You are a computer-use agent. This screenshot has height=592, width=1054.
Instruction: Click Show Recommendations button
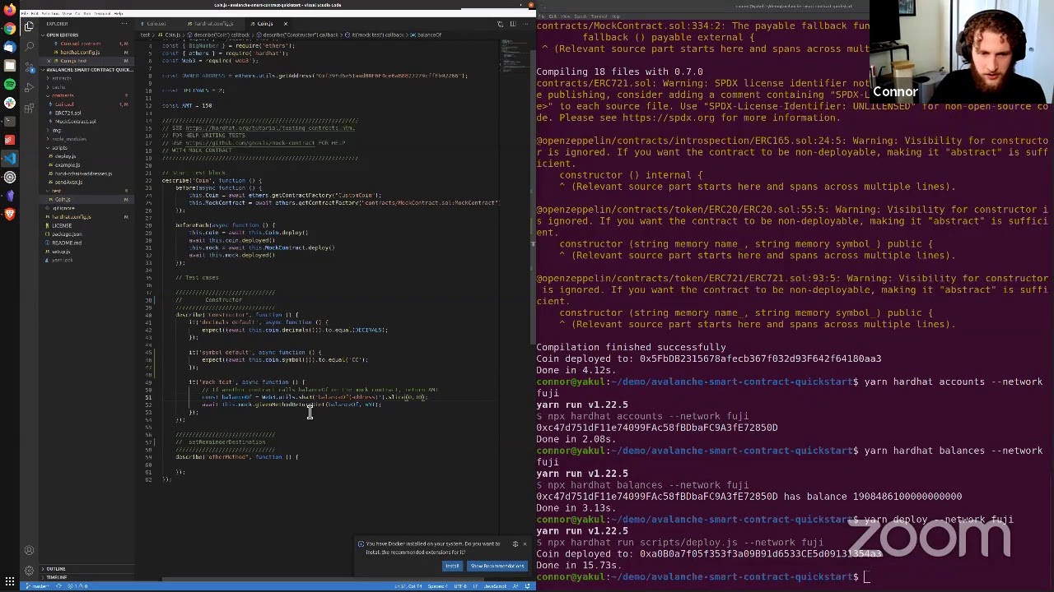[x=497, y=566]
